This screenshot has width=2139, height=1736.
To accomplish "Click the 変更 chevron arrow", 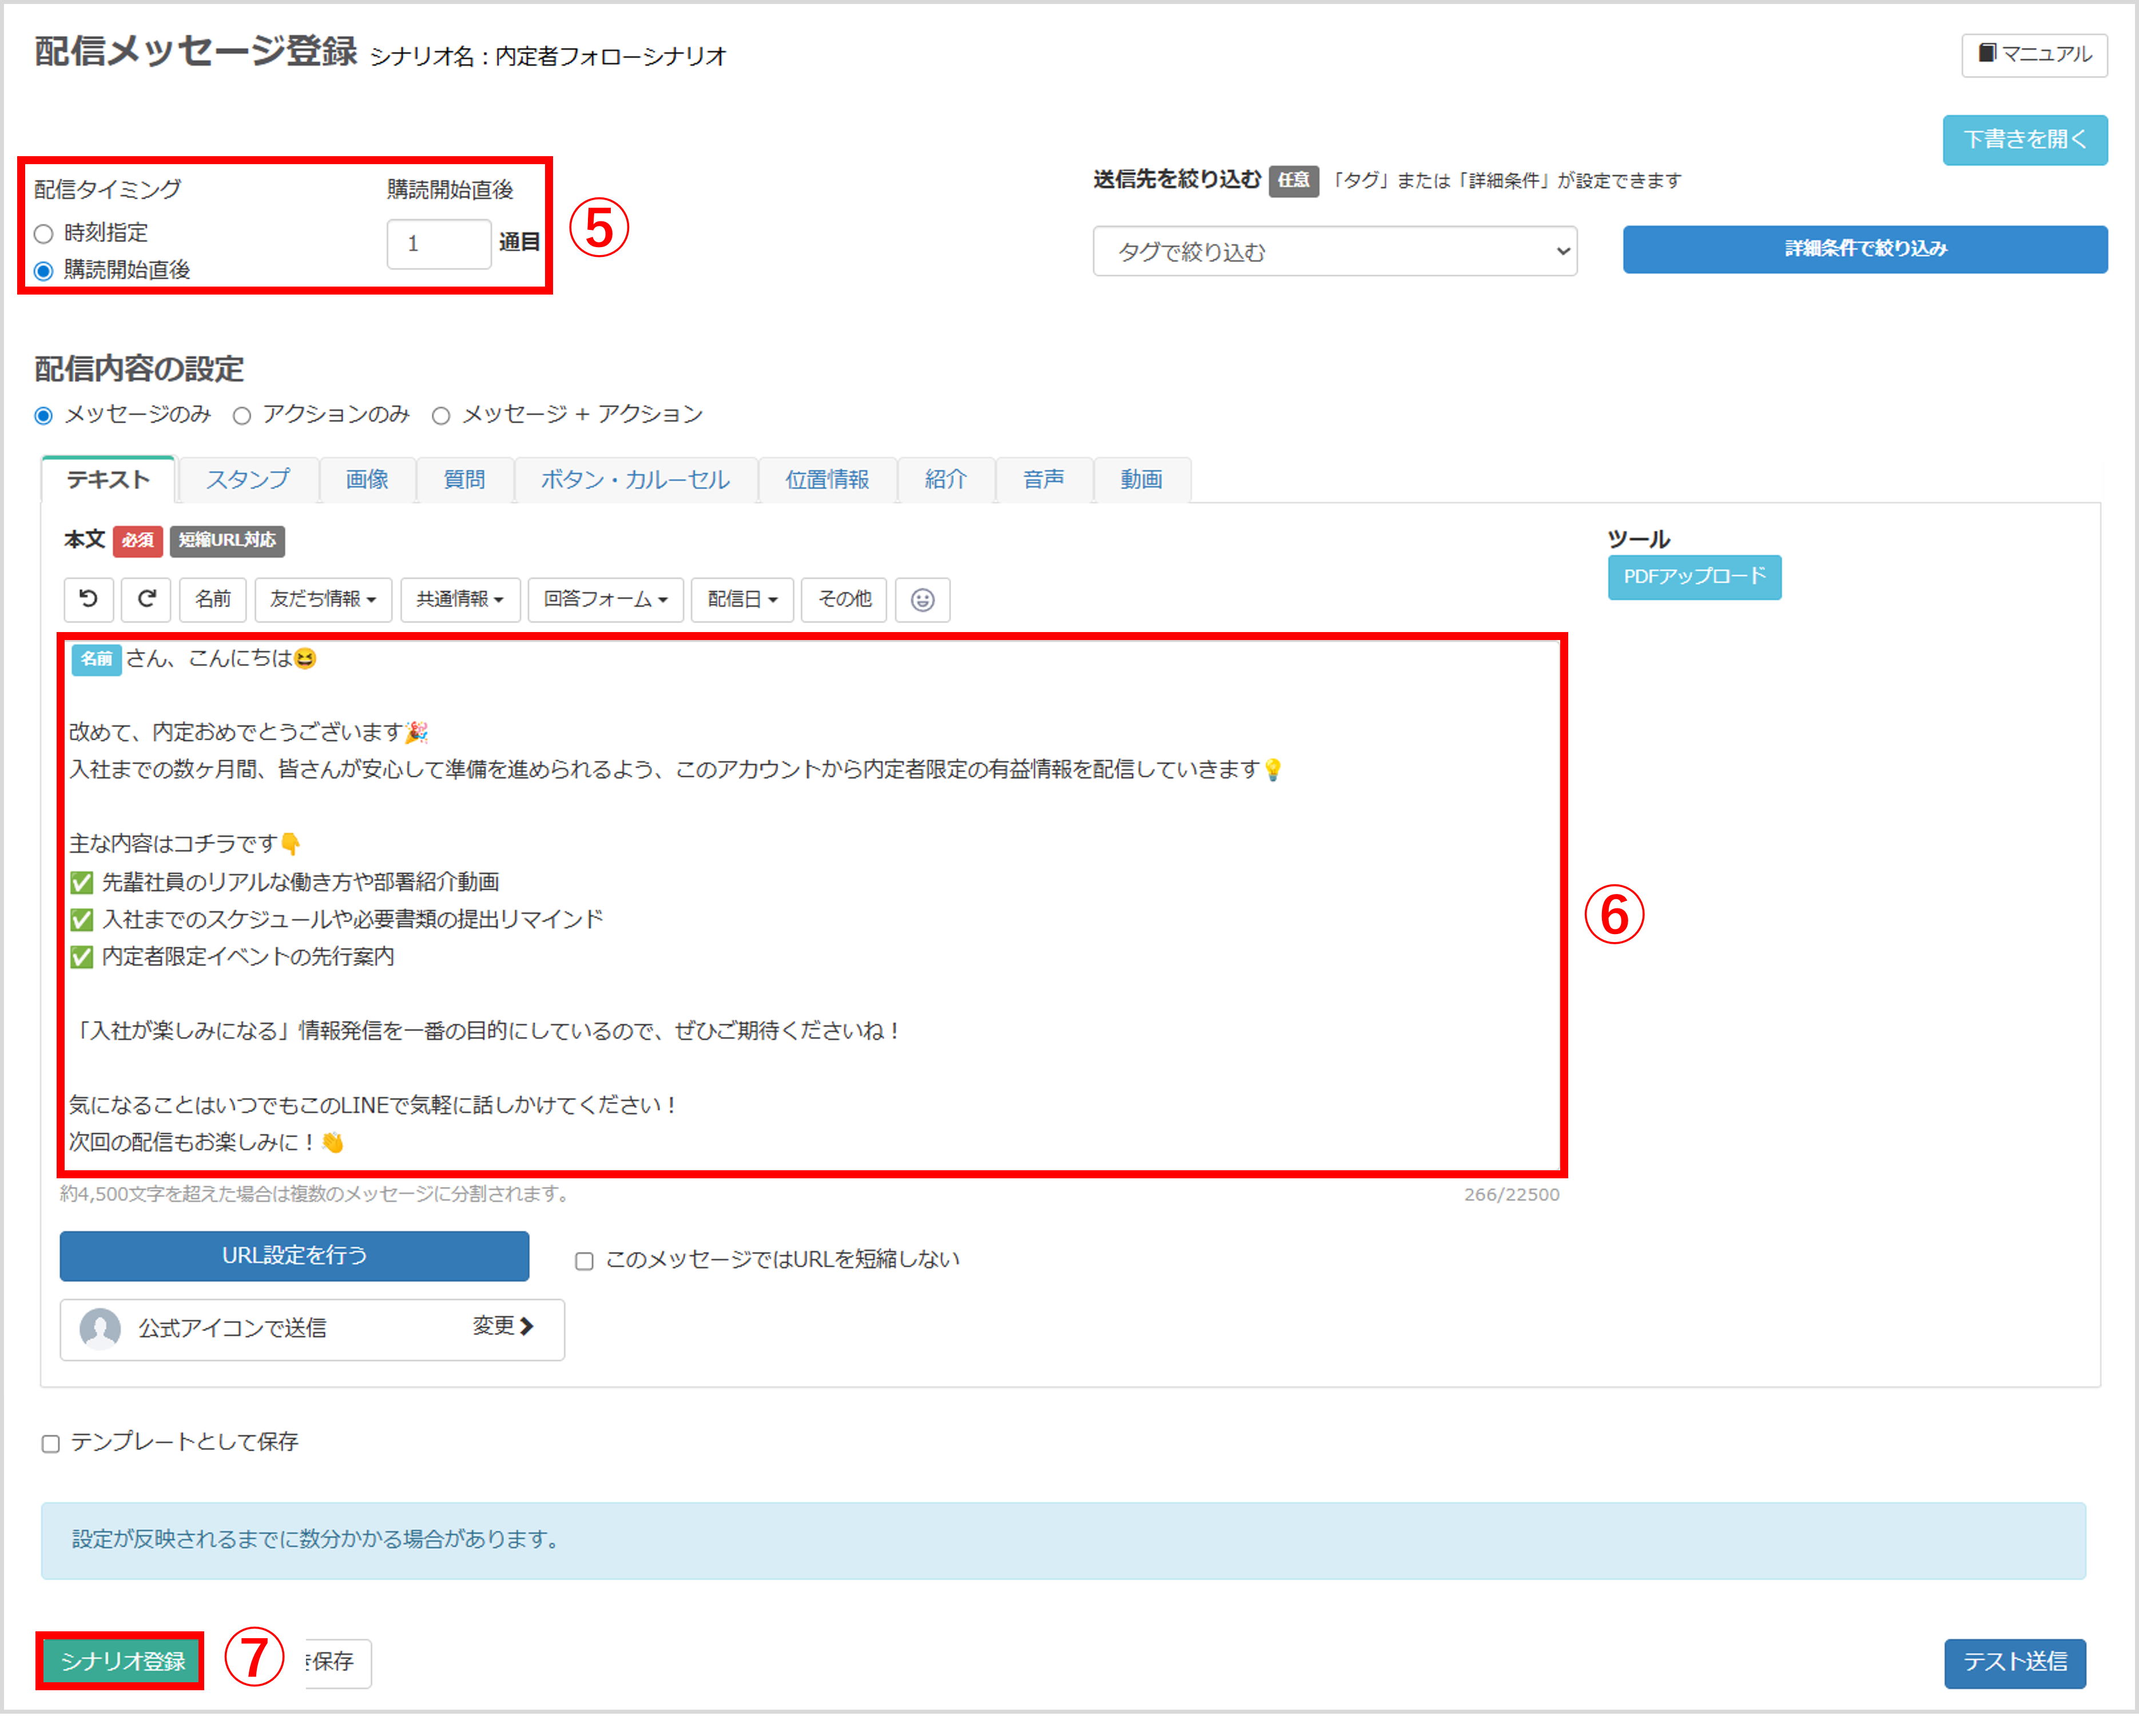I will point(527,1326).
